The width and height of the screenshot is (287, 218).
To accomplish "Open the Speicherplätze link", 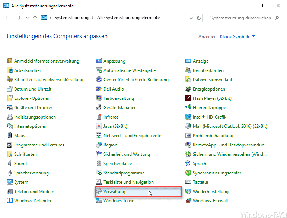I will pyautogui.click(x=118, y=164).
